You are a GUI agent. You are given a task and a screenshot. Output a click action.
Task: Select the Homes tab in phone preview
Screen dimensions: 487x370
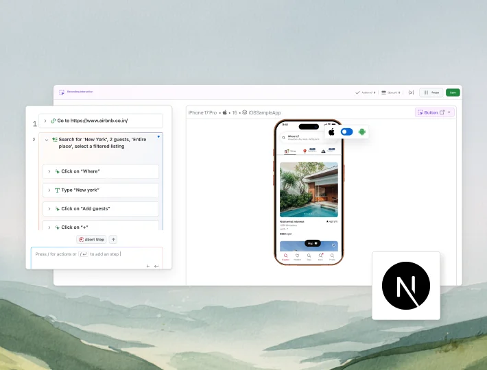coord(290,151)
